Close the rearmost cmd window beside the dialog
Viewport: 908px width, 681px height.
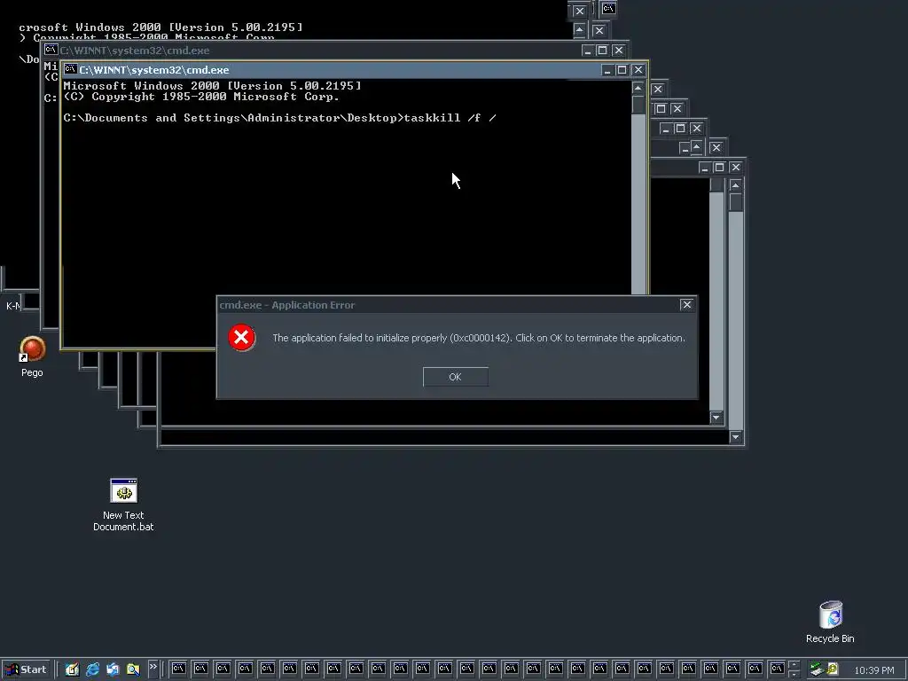[735, 168]
